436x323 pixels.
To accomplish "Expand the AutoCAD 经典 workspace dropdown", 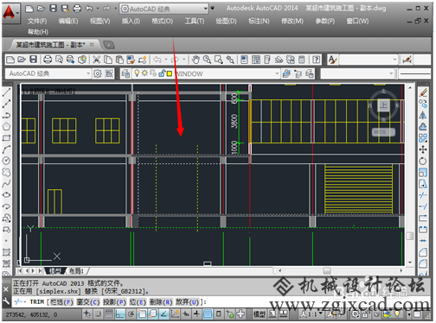I will 48,73.
